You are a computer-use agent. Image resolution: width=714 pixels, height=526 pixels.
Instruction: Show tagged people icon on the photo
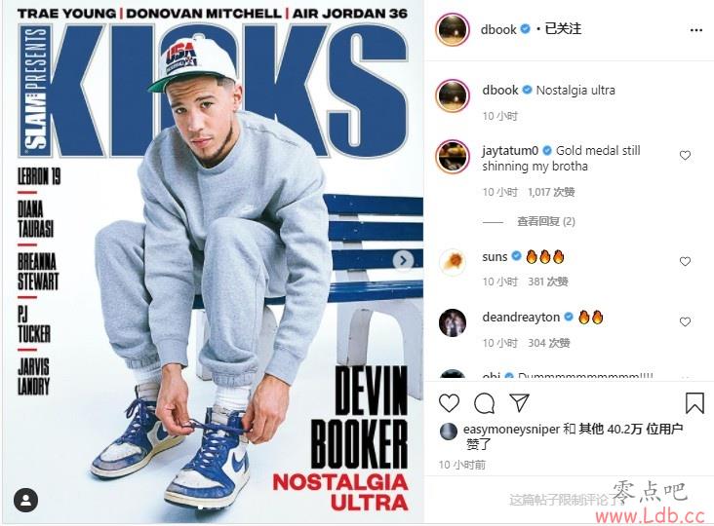[26, 501]
